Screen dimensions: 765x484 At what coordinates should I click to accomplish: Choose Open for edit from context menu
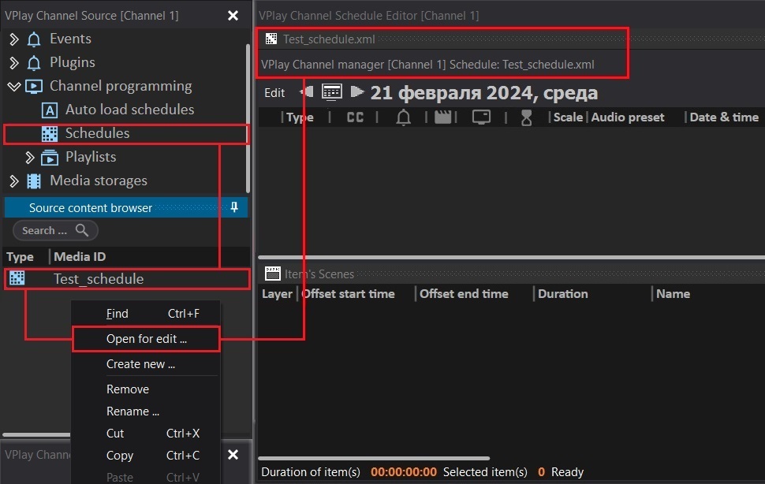pos(146,339)
